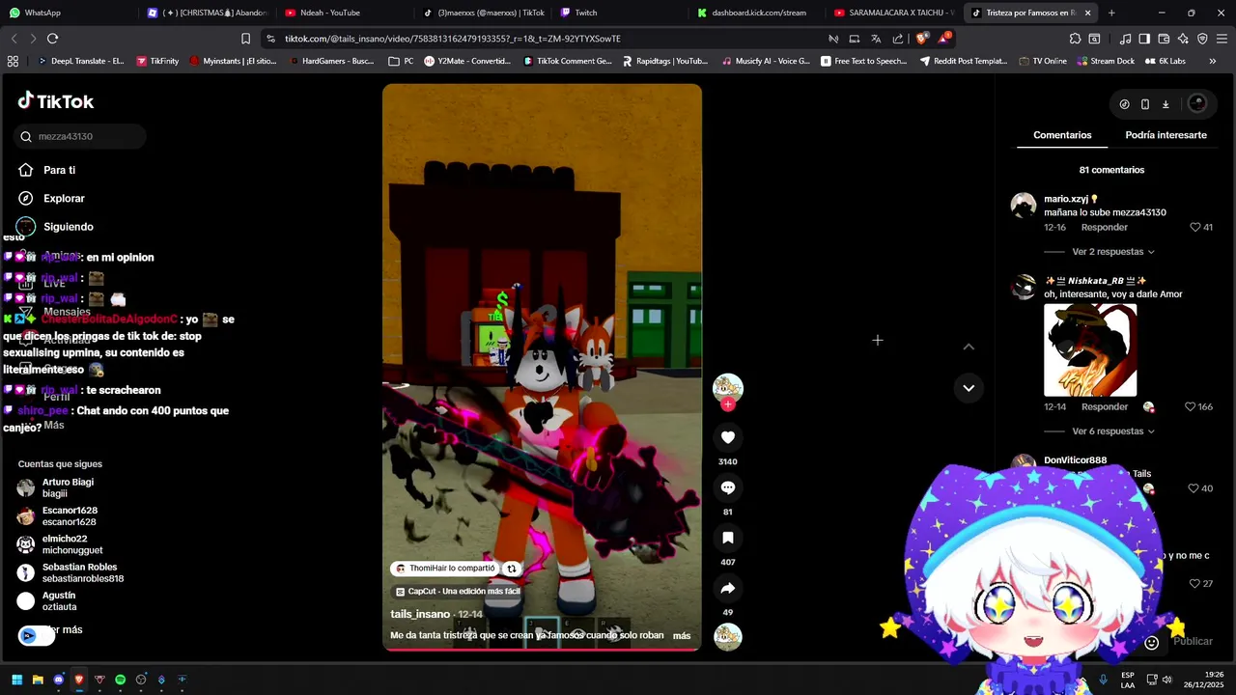Viewport: 1236px width, 695px height.
Task: Open Brave Rewards triangle icon
Action: (943, 39)
